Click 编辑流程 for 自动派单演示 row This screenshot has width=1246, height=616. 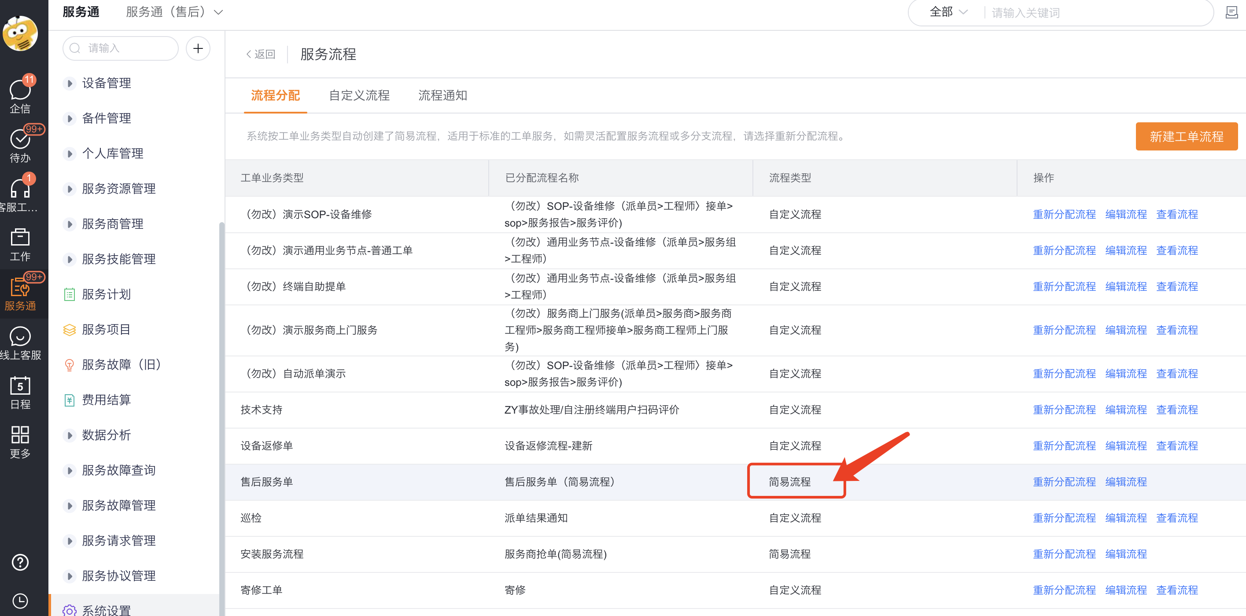point(1126,374)
